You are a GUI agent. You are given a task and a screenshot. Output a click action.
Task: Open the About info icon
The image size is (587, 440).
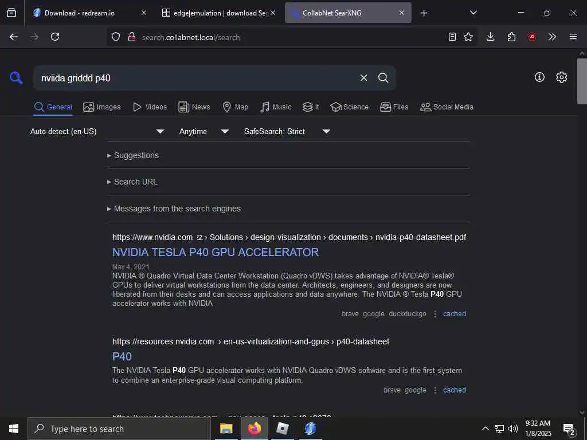tap(539, 77)
